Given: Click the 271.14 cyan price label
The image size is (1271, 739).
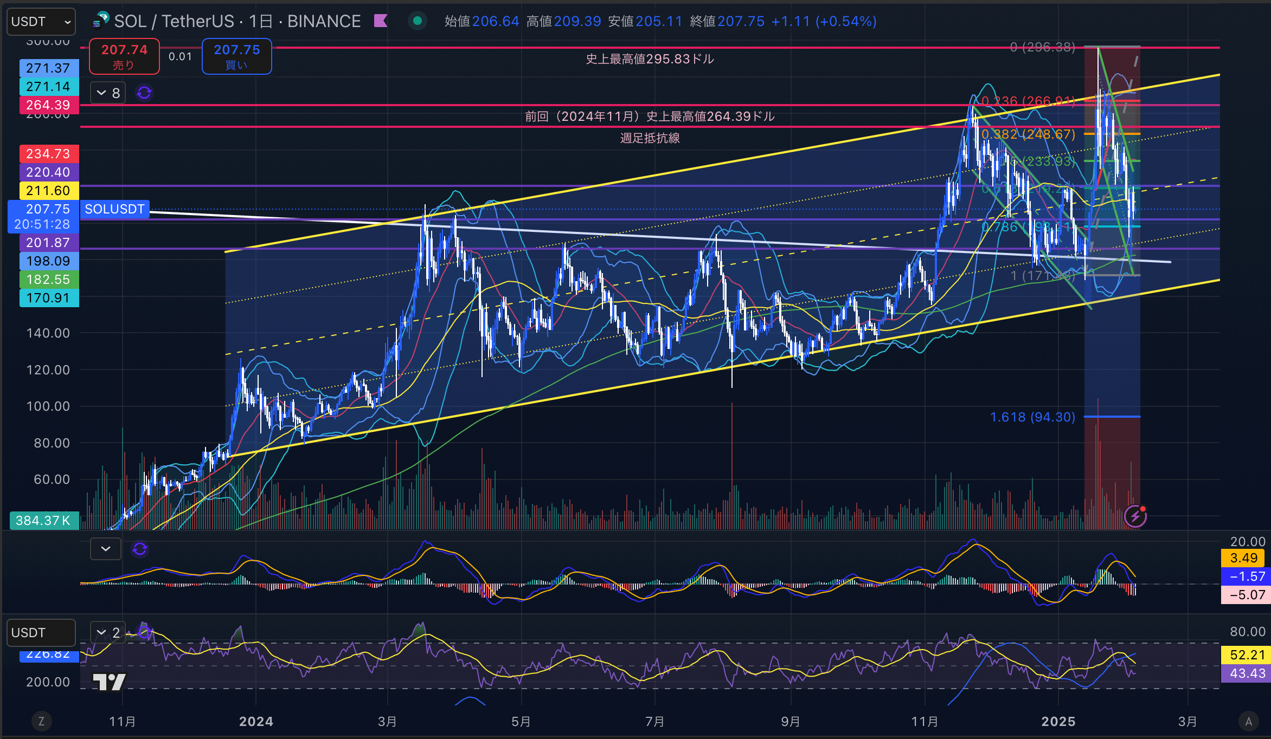Looking at the screenshot, I should (x=49, y=87).
